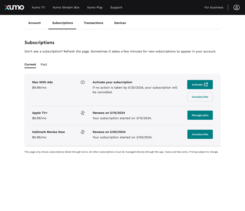The width and height of the screenshot is (245, 211).
Task: Open the Transactions tab
Action: [93, 23]
